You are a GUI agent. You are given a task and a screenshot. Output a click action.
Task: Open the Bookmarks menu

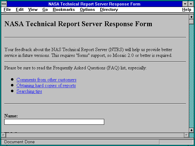(64, 10)
